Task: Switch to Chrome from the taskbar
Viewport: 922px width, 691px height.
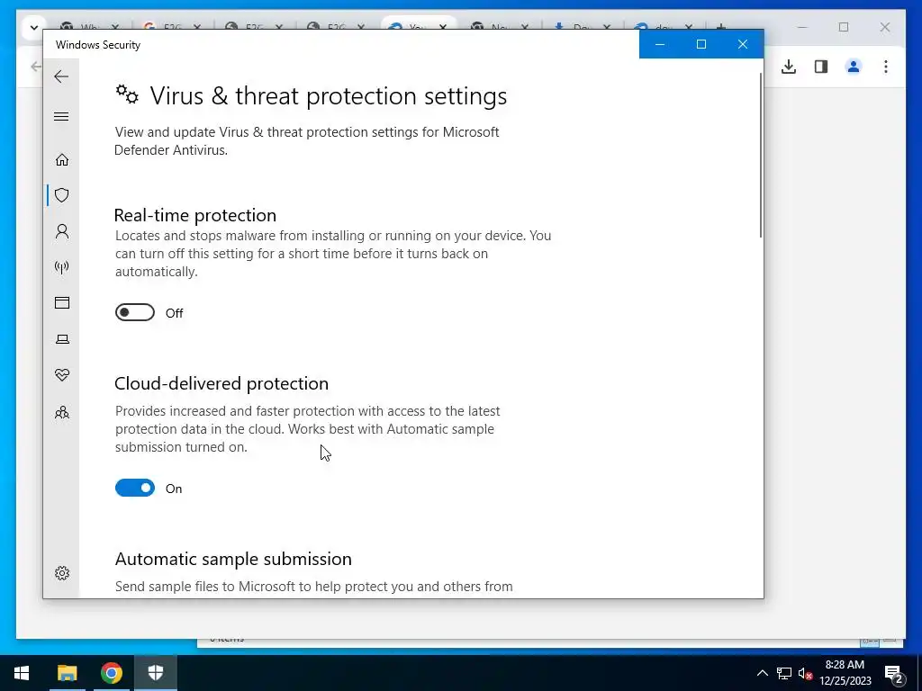Action: (x=111, y=673)
